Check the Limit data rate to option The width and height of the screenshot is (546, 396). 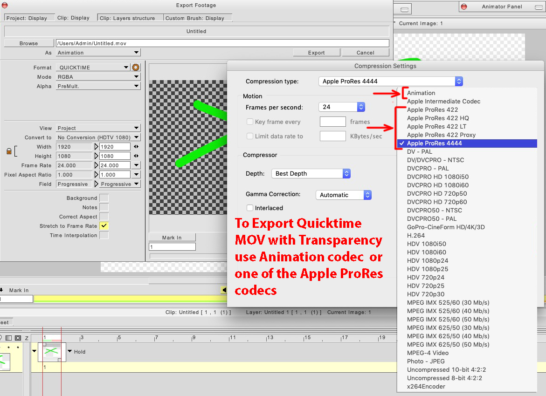pyautogui.click(x=249, y=136)
